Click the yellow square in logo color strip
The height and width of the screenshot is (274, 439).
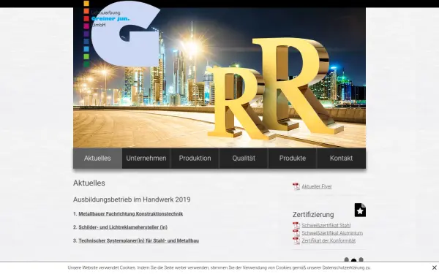point(86,4)
